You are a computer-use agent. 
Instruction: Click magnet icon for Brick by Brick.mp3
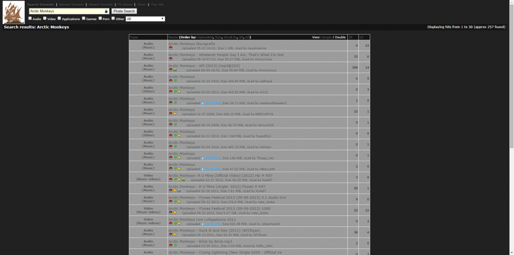coord(171,245)
